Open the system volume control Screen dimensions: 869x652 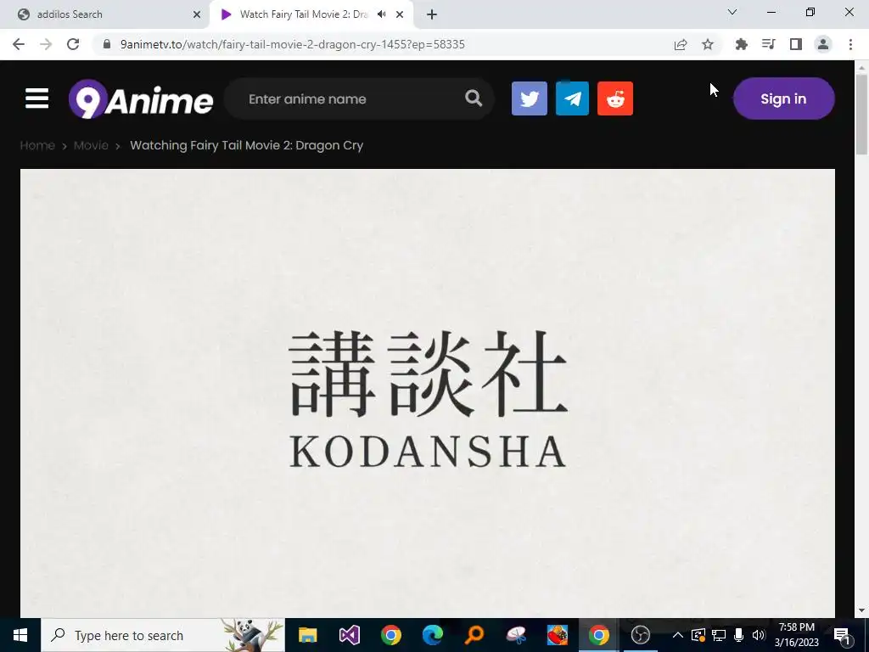click(759, 635)
